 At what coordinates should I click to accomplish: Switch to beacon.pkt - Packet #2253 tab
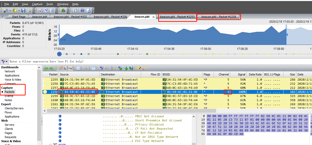pyautogui.click(x=177, y=17)
